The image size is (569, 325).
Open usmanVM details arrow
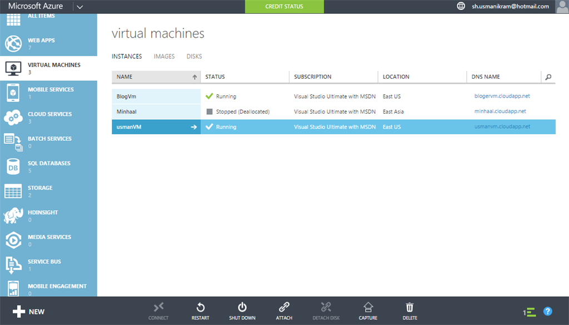(194, 127)
